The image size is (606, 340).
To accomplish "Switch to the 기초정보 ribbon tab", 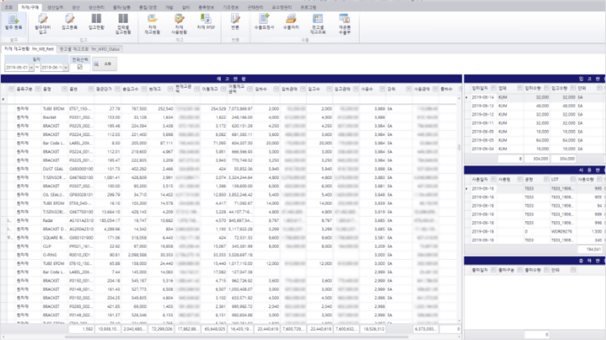I will click(x=230, y=8).
